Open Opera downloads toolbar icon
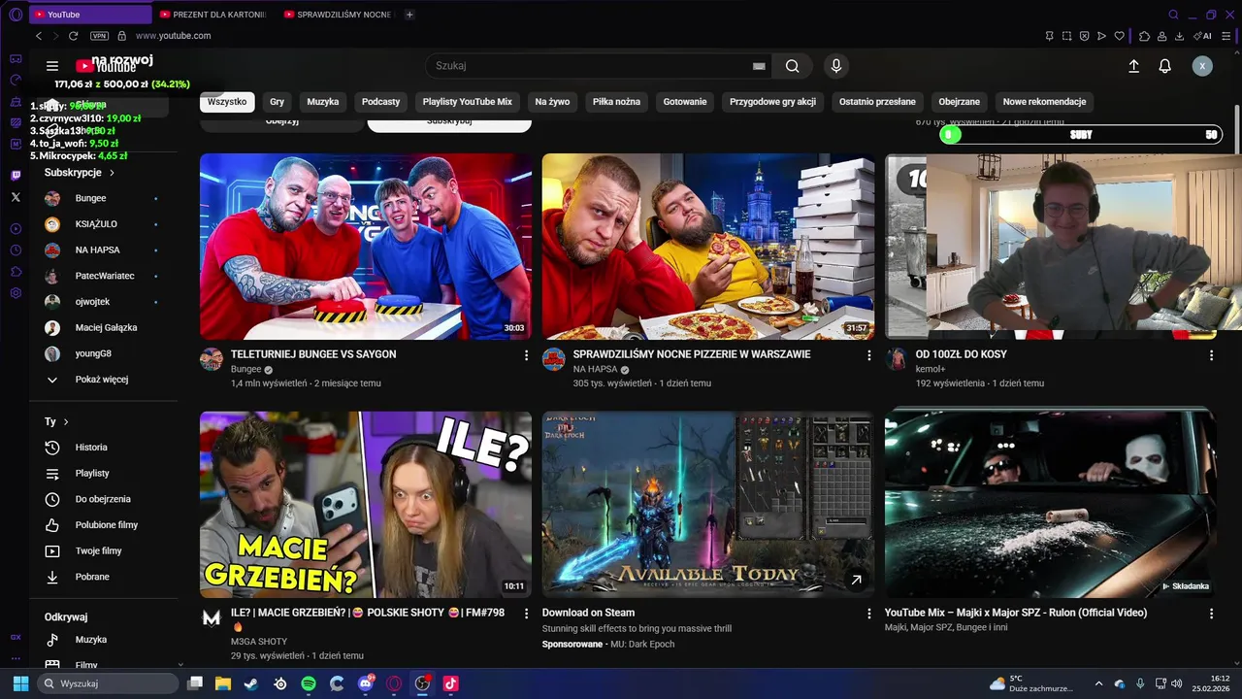Viewport: 1242px width, 699px height. point(1179,36)
